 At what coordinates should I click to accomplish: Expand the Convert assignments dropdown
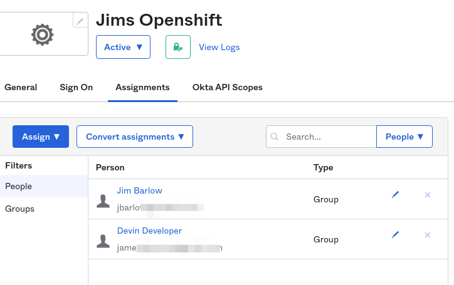click(x=135, y=137)
